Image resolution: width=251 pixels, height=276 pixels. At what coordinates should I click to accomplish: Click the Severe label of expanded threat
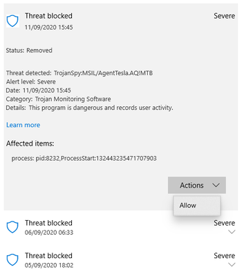coord(224,16)
